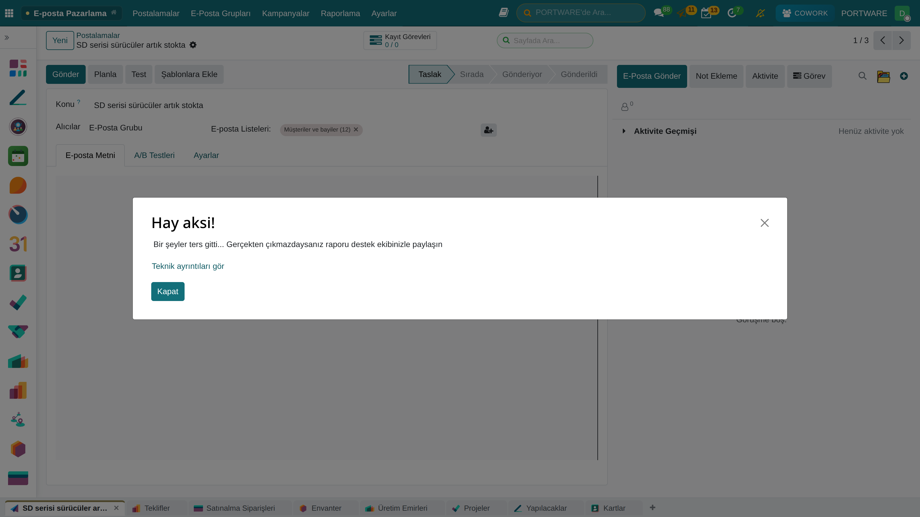Toggle the muted notification bell icon
The width and height of the screenshot is (920, 517).
(x=760, y=13)
